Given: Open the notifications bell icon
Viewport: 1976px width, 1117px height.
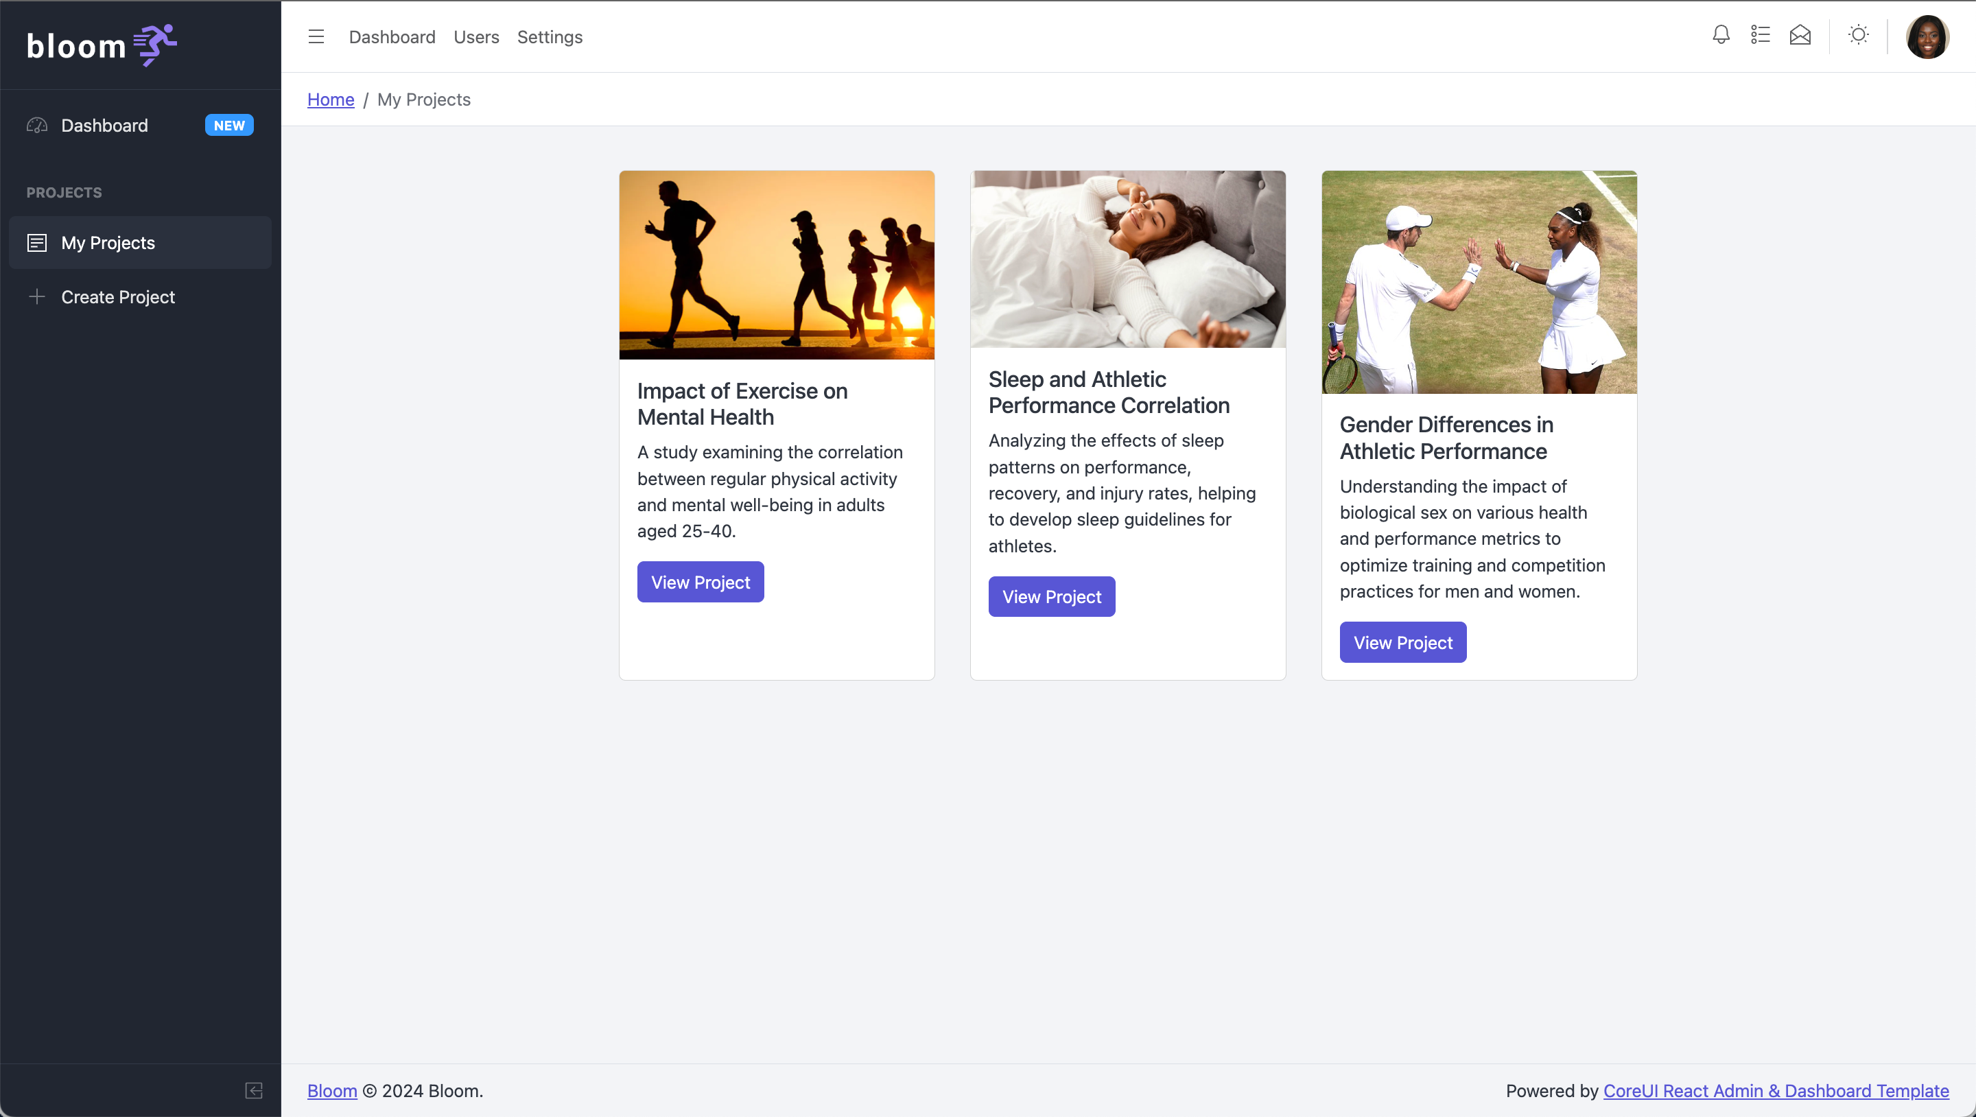Looking at the screenshot, I should 1721,35.
